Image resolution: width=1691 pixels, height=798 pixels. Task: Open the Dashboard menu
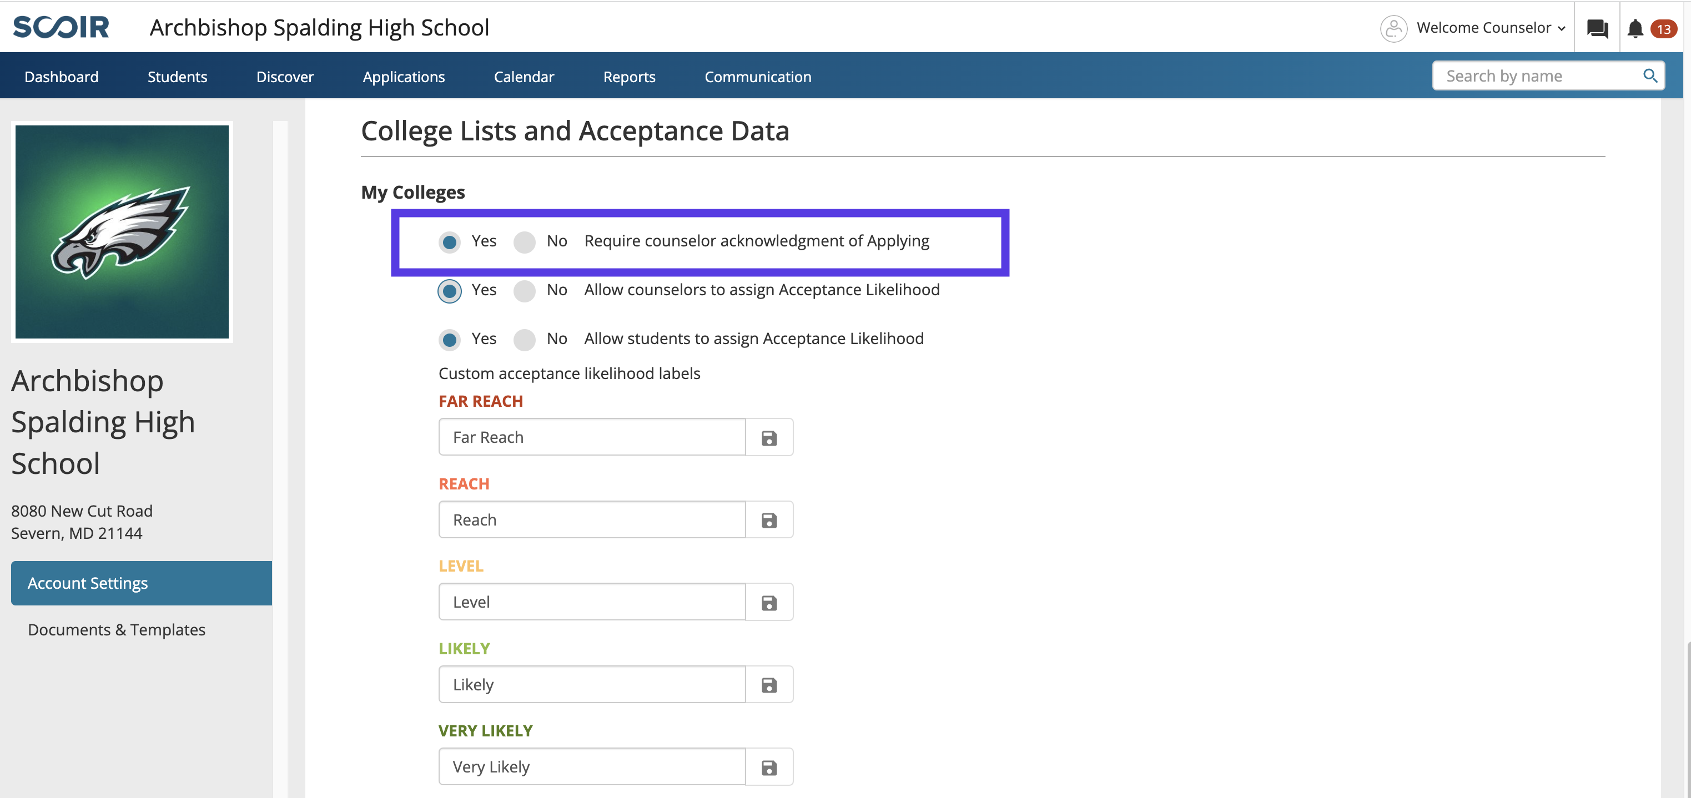pos(62,77)
